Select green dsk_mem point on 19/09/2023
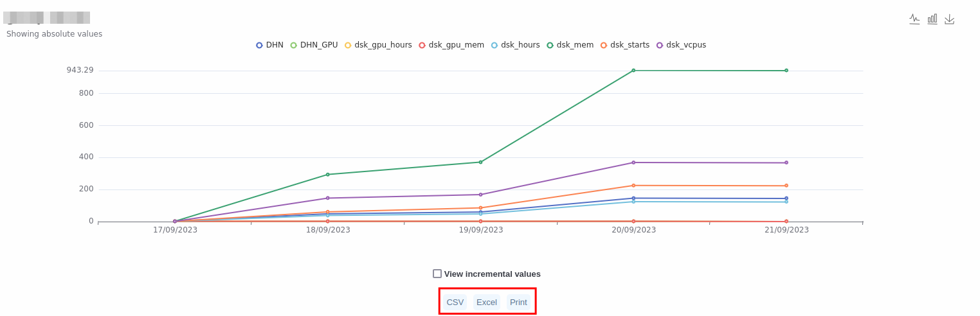This screenshot has width=980, height=316. click(x=480, y=162)
